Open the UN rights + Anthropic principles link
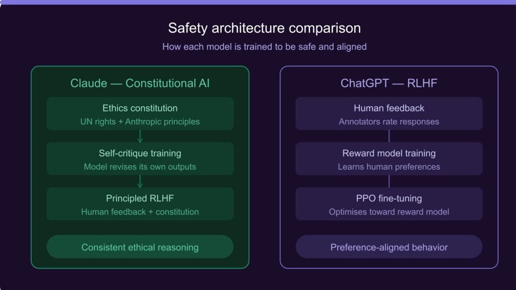516x290 pixels. coord(140,121)
